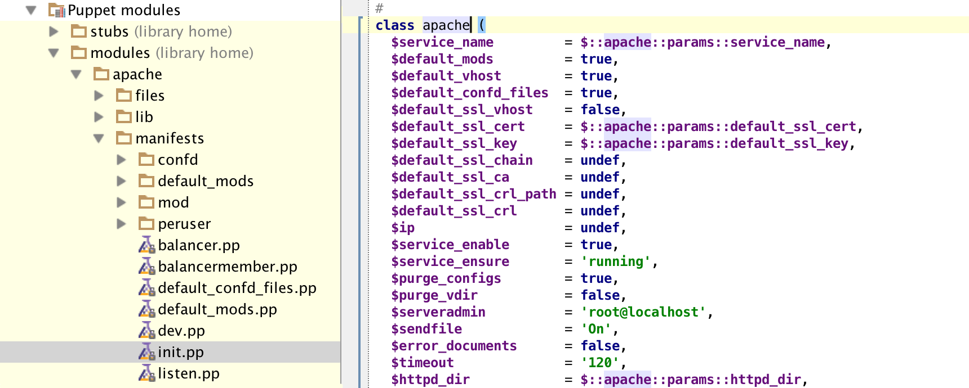Click the balancermember.pp file icon
The height and width of the screenshot is (388, 969).
(x=146, y=267)
